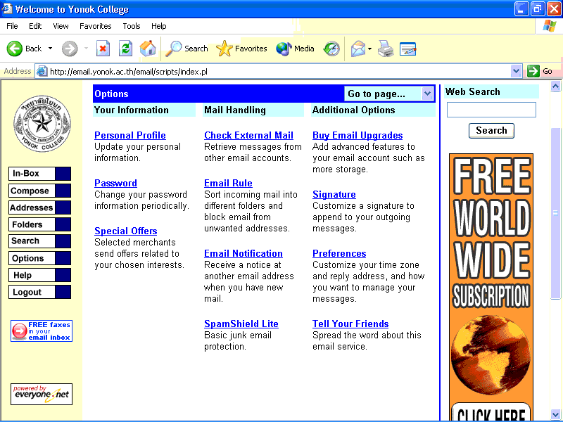Viewport: 563px width, 422px height.
Task: Expand the Back button history arrow
Action: (50, 49)
